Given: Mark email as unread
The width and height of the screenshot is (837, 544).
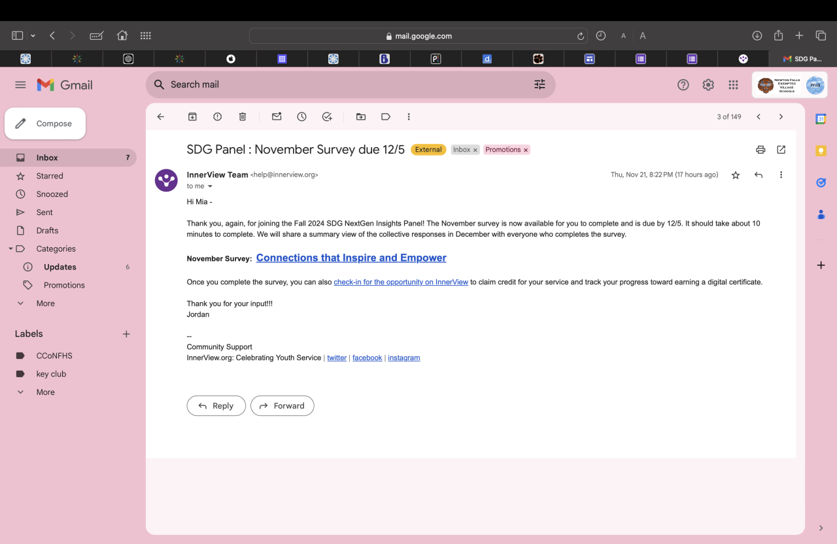Looking at the screenshot, I should click(277, 117).
